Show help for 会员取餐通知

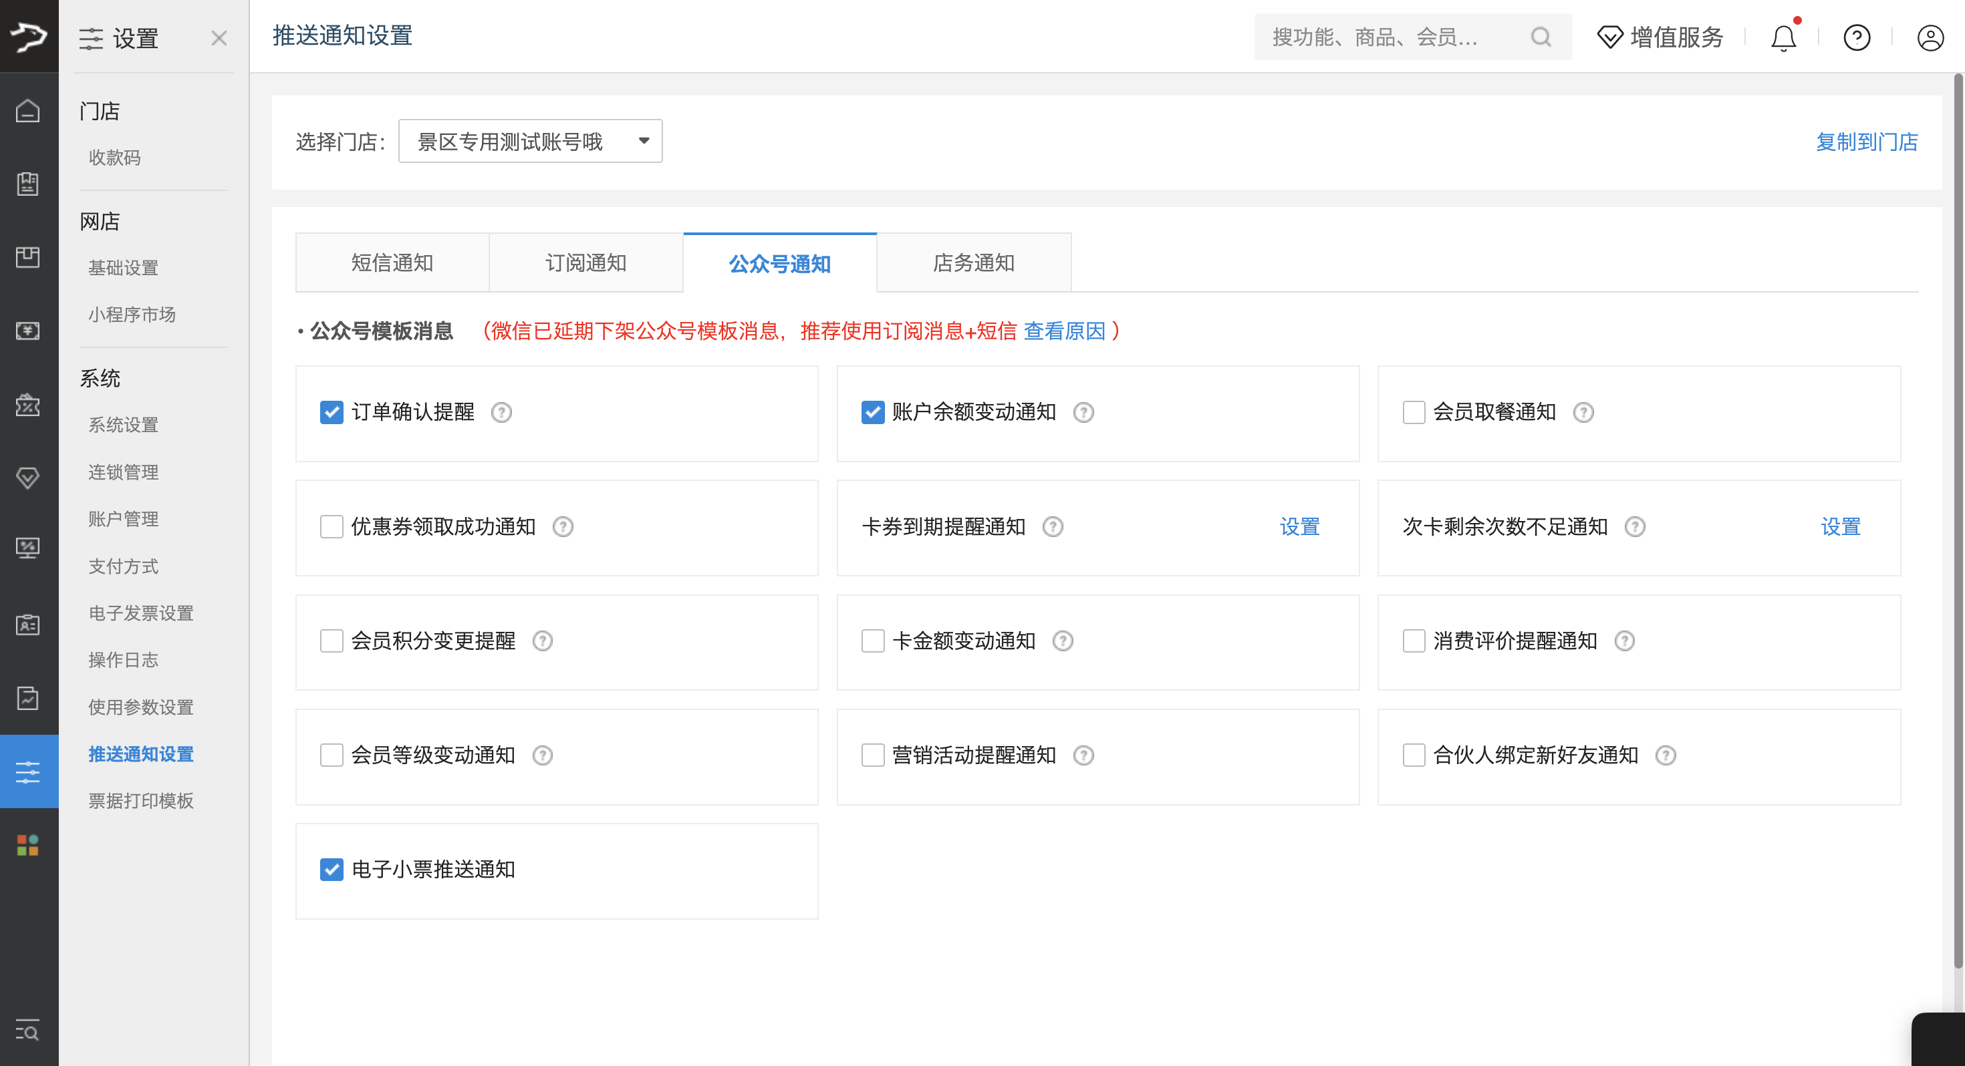(1583, 413)
